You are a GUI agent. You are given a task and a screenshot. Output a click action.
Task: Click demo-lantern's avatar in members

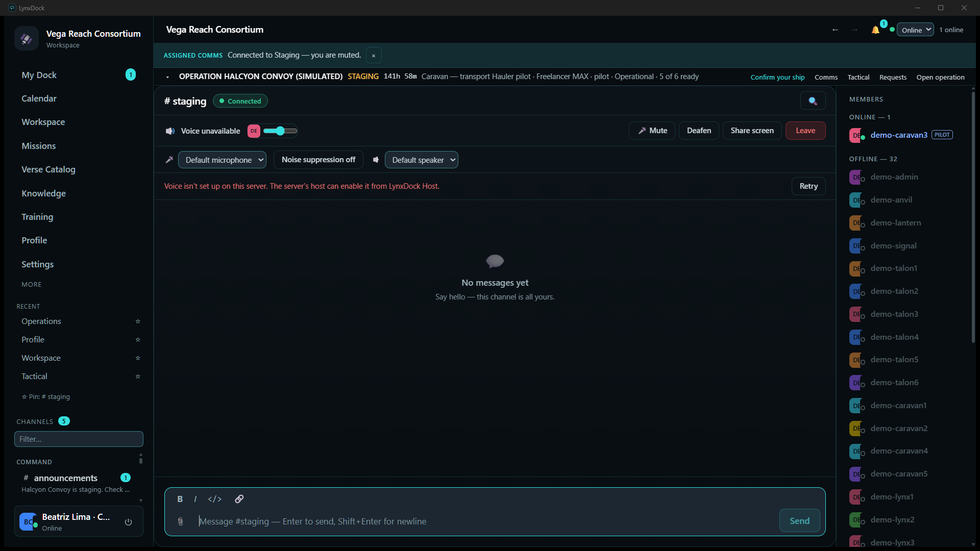pos(855,223)
